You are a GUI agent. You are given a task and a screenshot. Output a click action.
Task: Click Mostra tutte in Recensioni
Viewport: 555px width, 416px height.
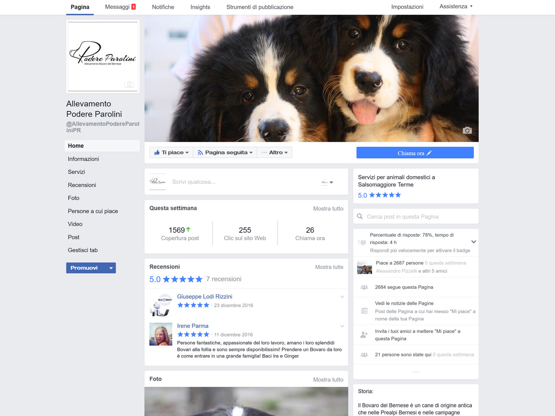(329, 267)
